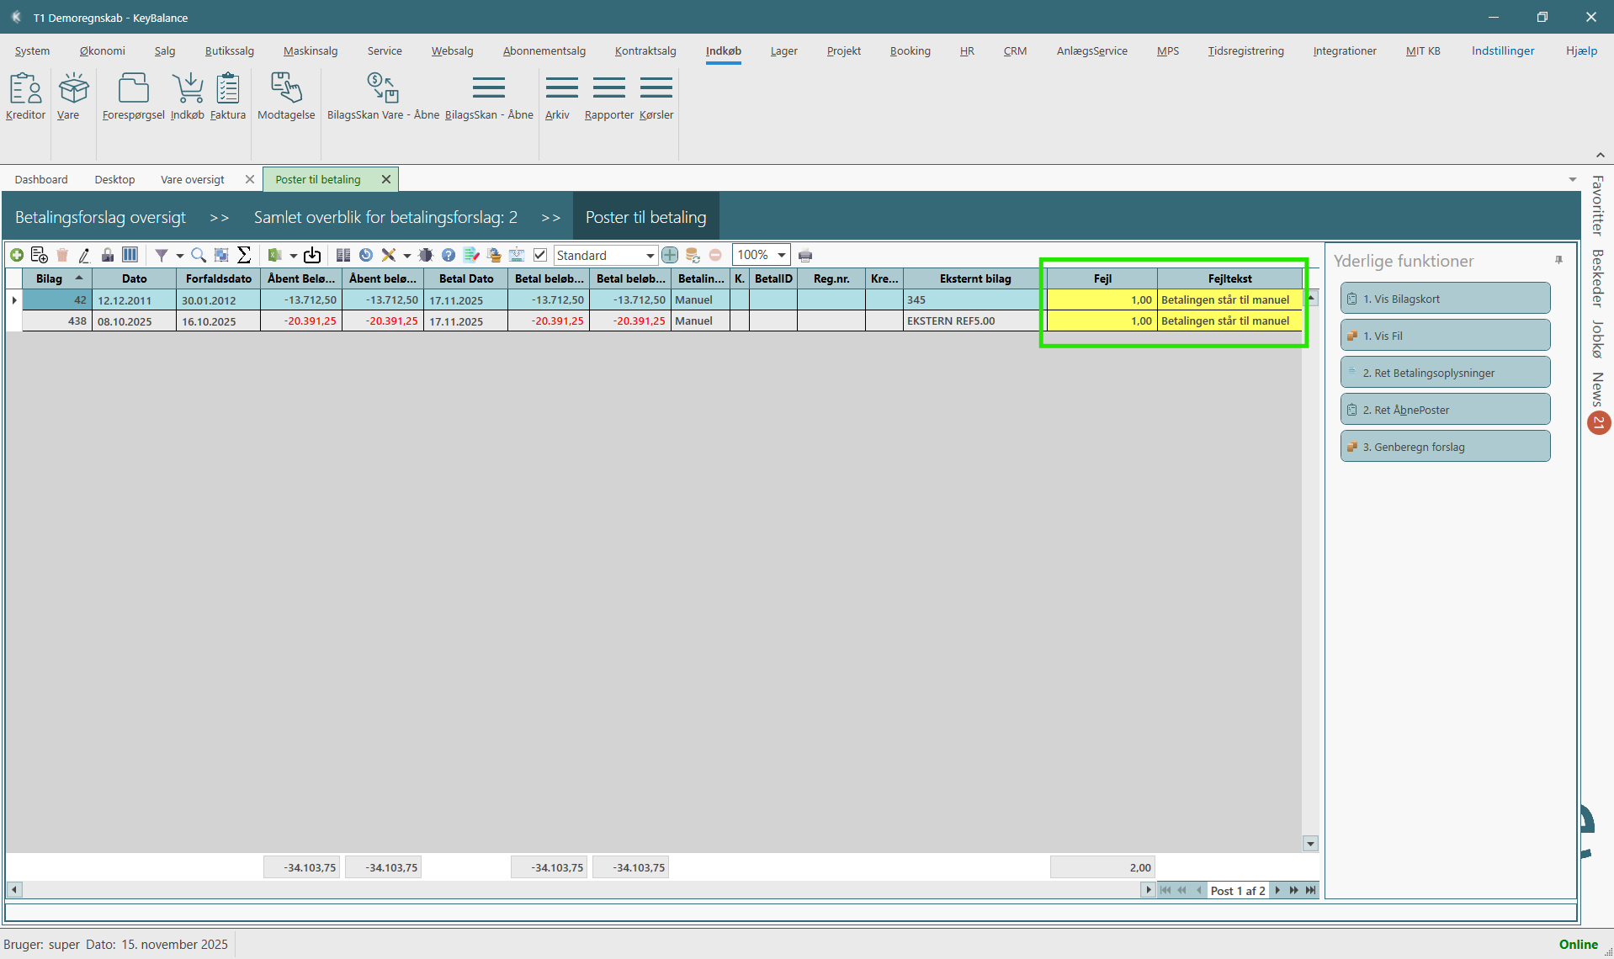Click the printer icon in grid toolbar
The height and width of the screenshot is (959, 1614).
tap(805, 256)
